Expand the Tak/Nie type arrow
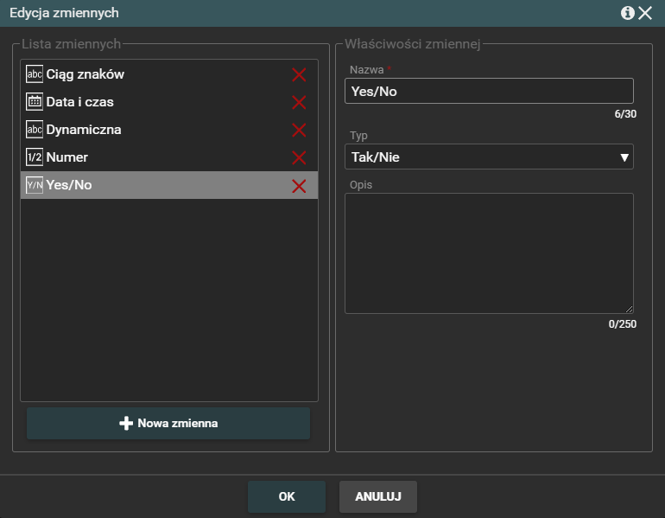This screenshot has height=518, width=665. tap(624, 157)
